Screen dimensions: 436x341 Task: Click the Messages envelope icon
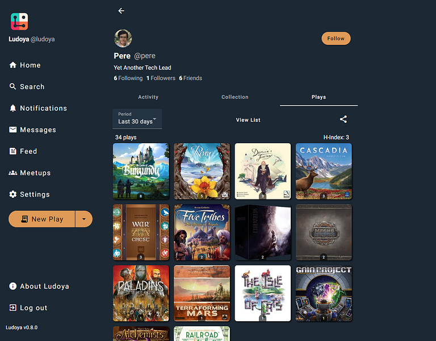13,130
